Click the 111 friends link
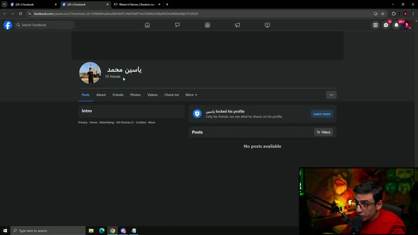This screenshot has width=418, height=235. coord(113,77)
